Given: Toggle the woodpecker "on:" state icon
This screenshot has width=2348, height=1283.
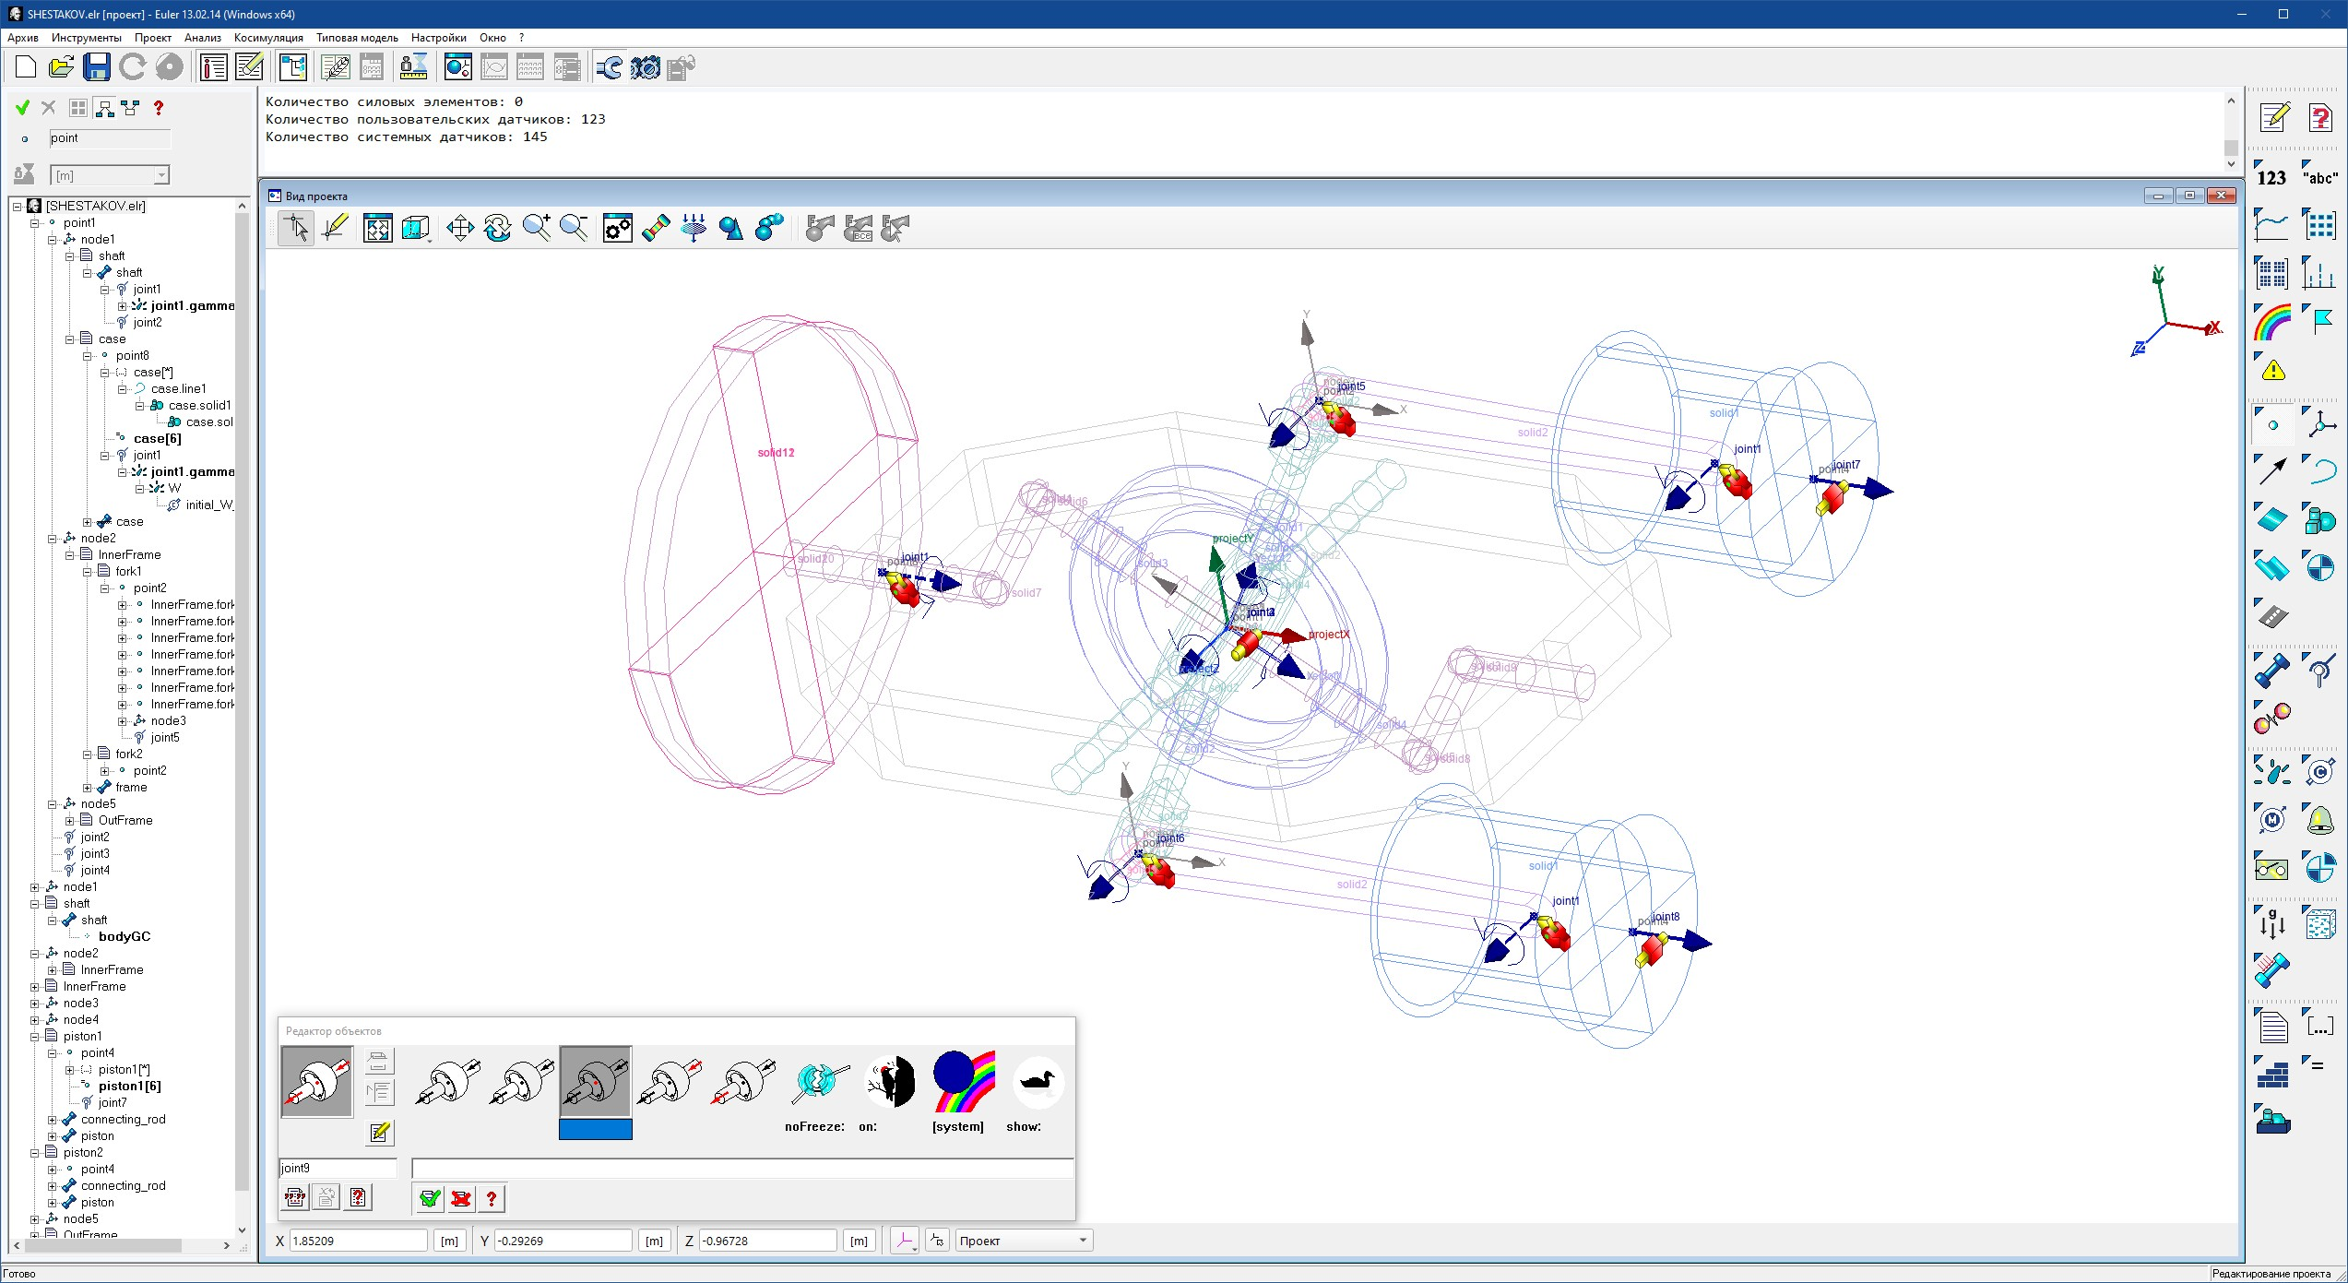Looking at the screenshot, I should pos(890,1081).
